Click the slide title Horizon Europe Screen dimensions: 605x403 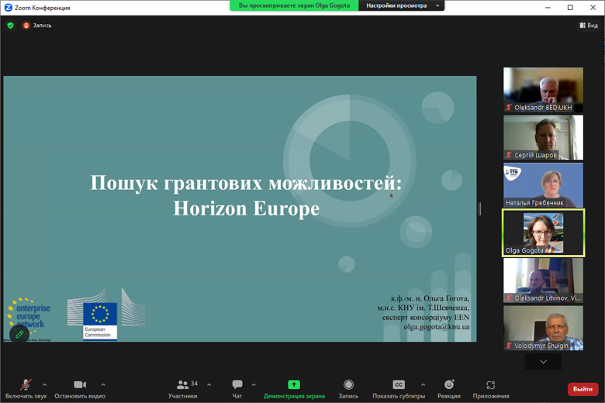click(246, 208)
